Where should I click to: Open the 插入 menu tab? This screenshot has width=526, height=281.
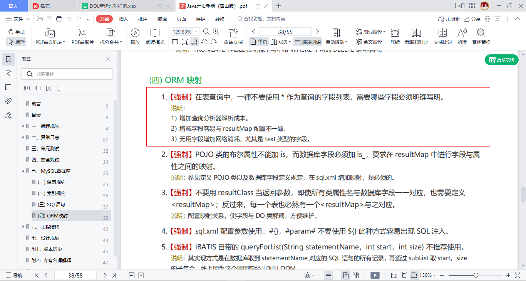(x=123, y=19)
